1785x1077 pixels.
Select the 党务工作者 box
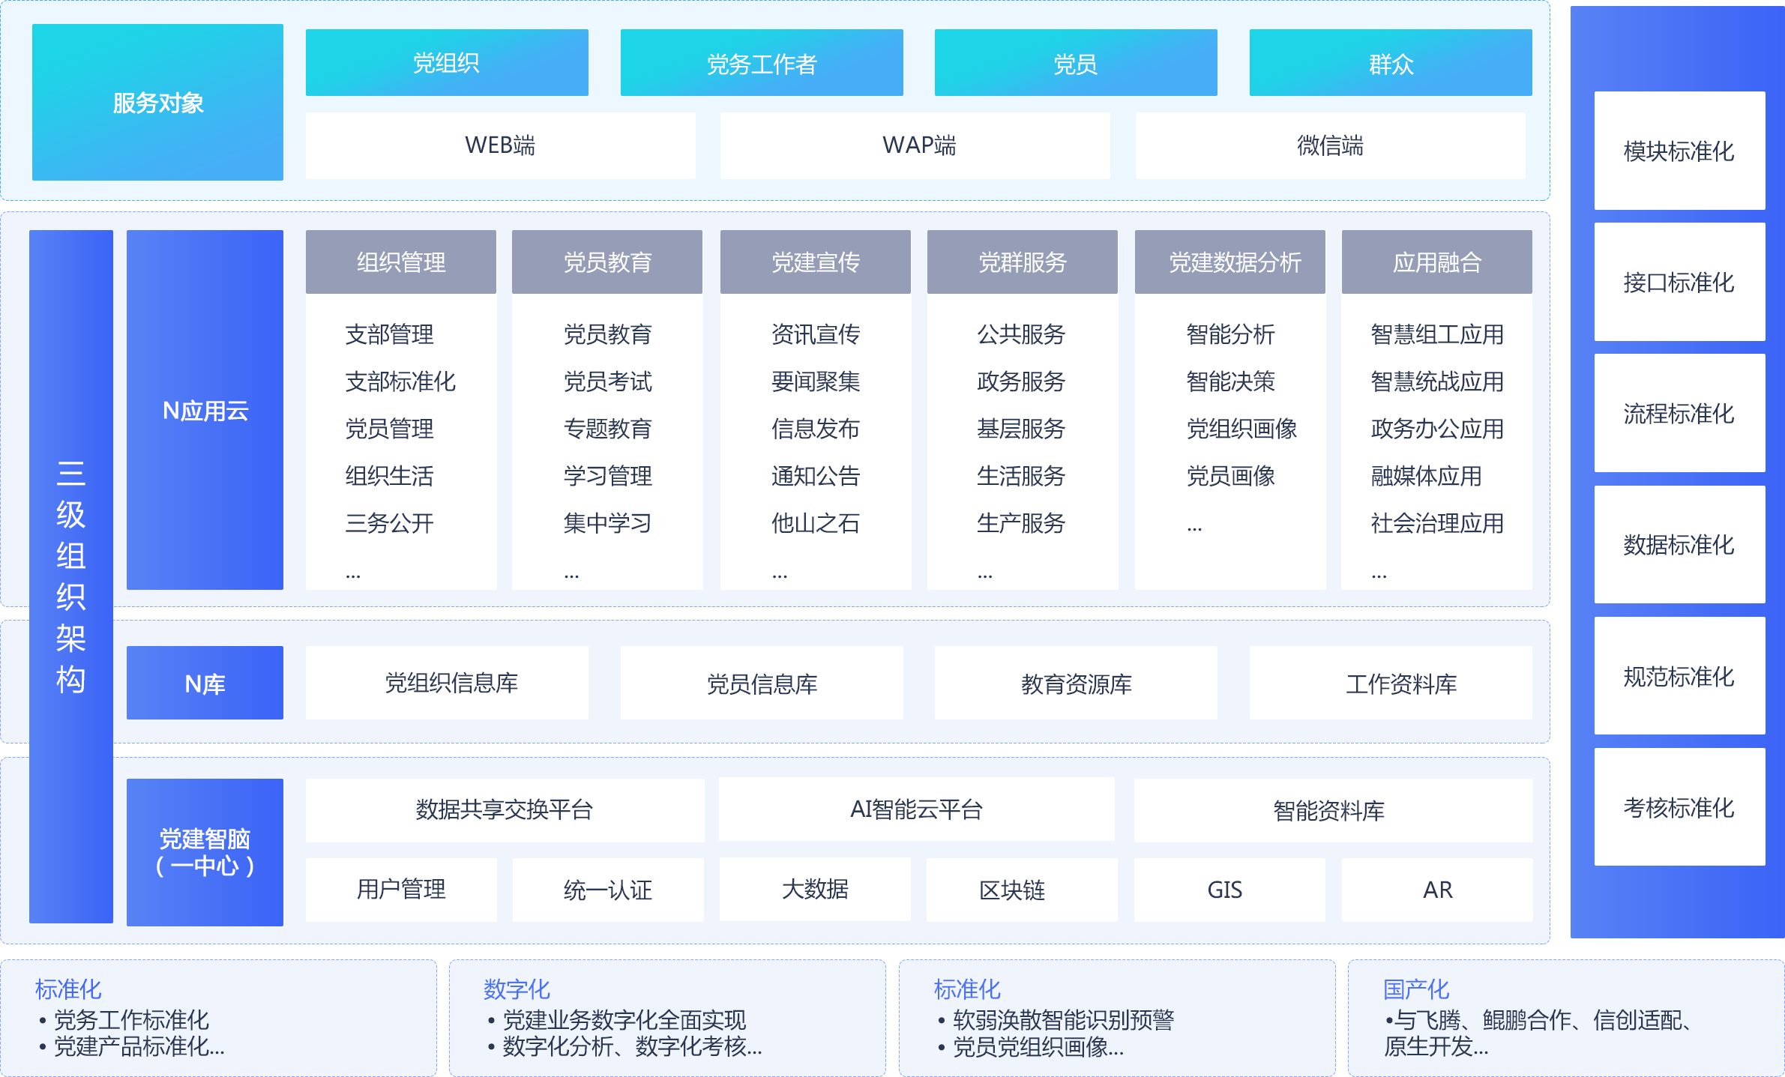click(x=762, y=63)
